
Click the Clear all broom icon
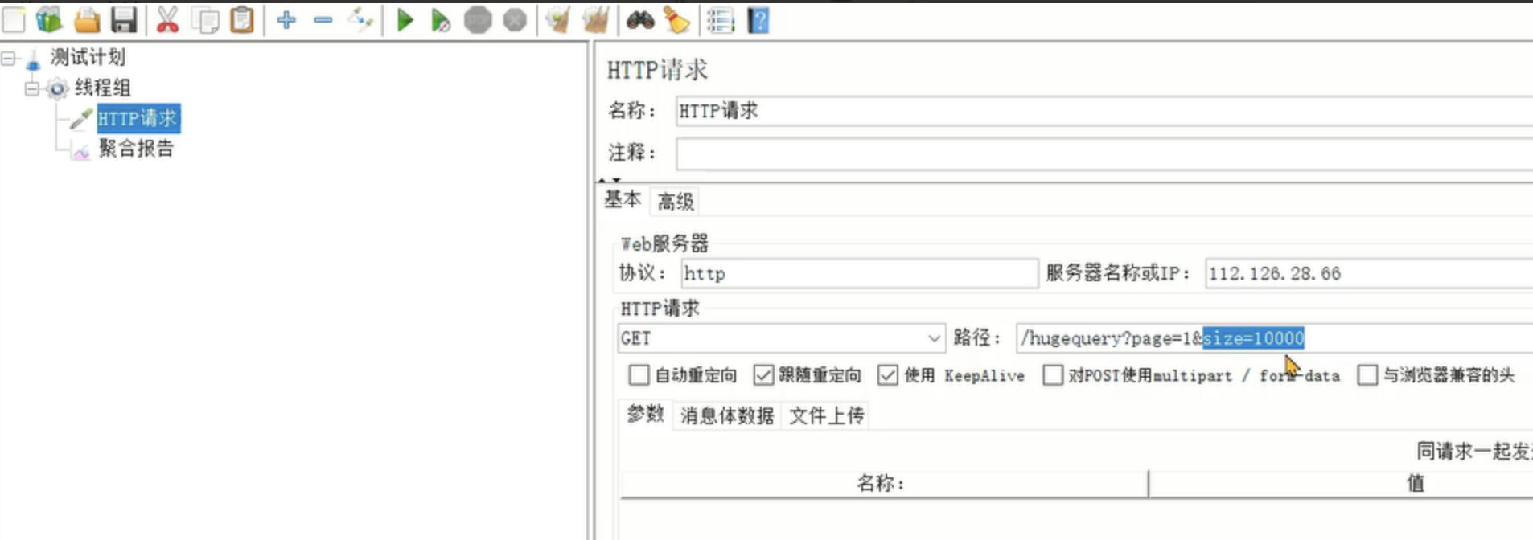click(x=595, y=19)
